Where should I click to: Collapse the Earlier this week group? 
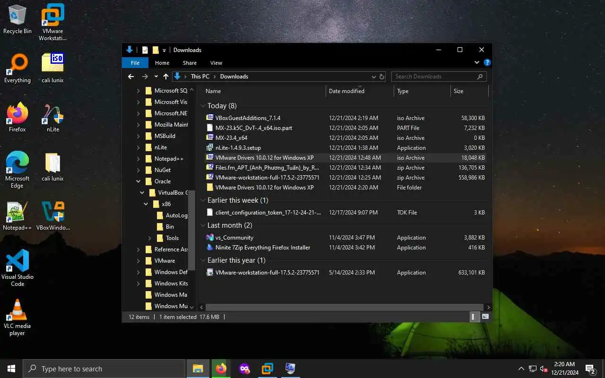(203, 200)
